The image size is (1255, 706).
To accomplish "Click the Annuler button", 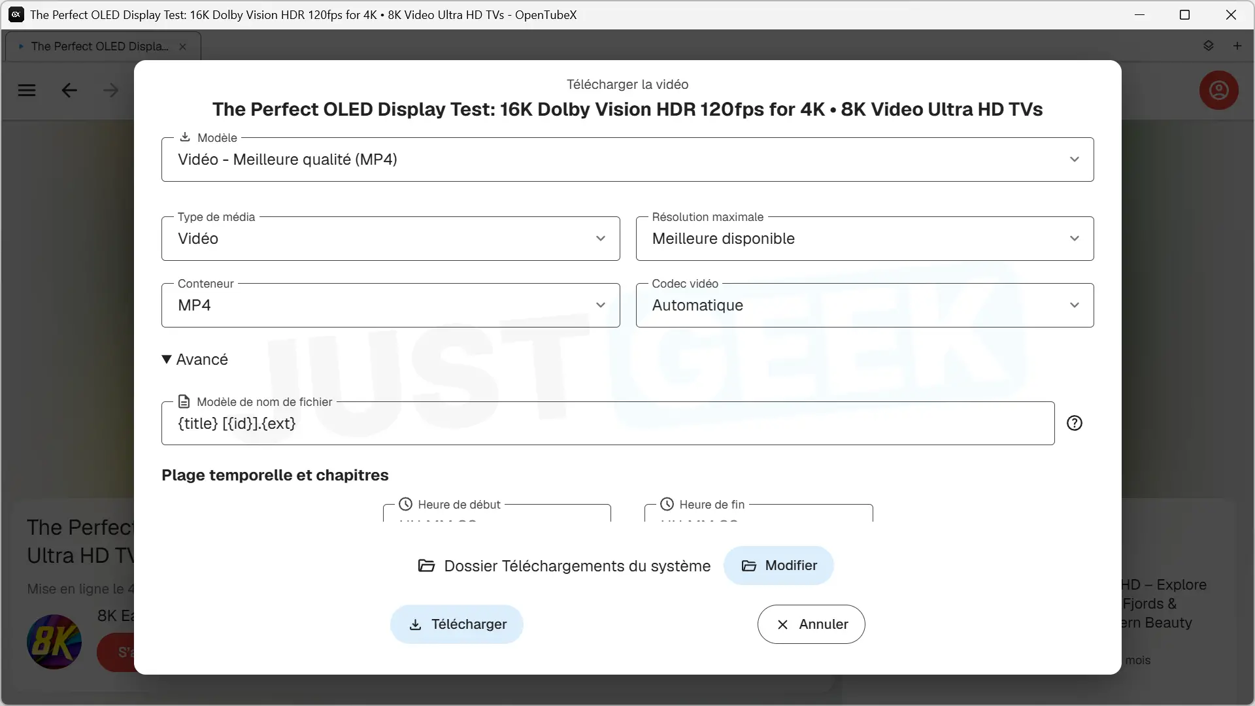I will 811,624.
